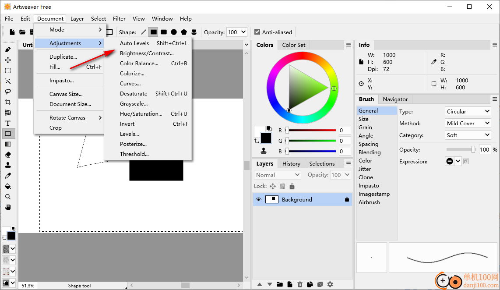Open the Filter menu
The height and width of the screenshot is (290, 500).
tap(119, 18)
